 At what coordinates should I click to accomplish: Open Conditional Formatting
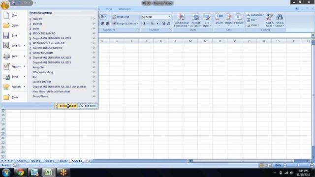tap(182, 20)
